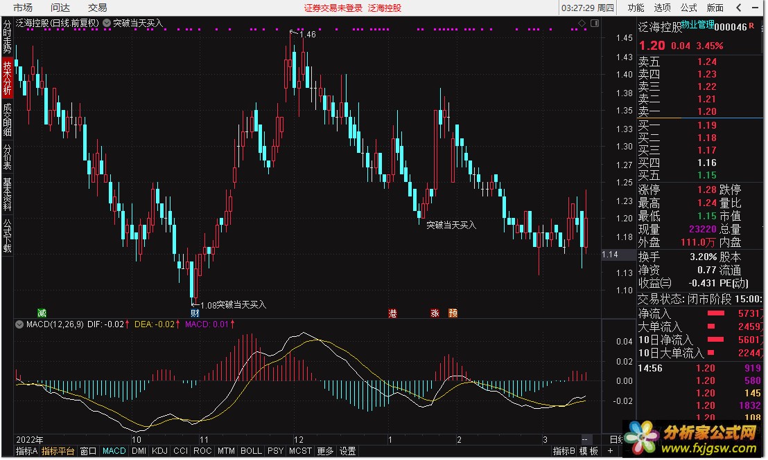Screen dimensions: 768x460
Task: Select ROC indicator
Action: tap(202, 451)
